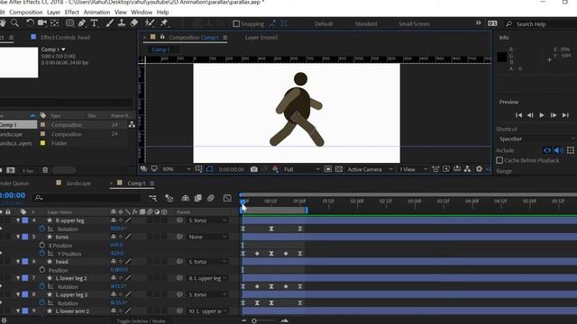Open the 50% magnification dropdown
577x324 pixels.
coord(177,169)
